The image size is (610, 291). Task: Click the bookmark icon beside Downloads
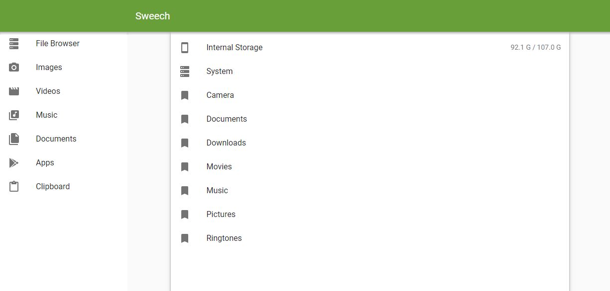[x=185, y=143]
